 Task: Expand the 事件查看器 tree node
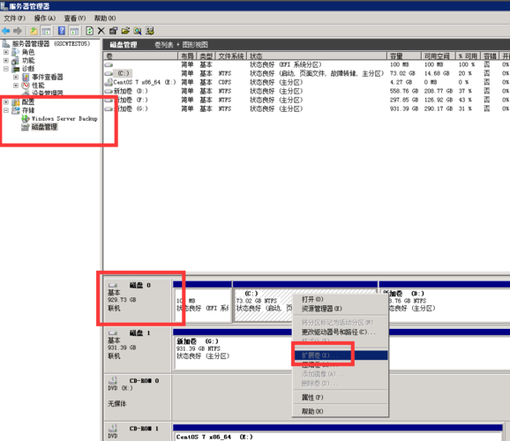(x=16, y=77)
